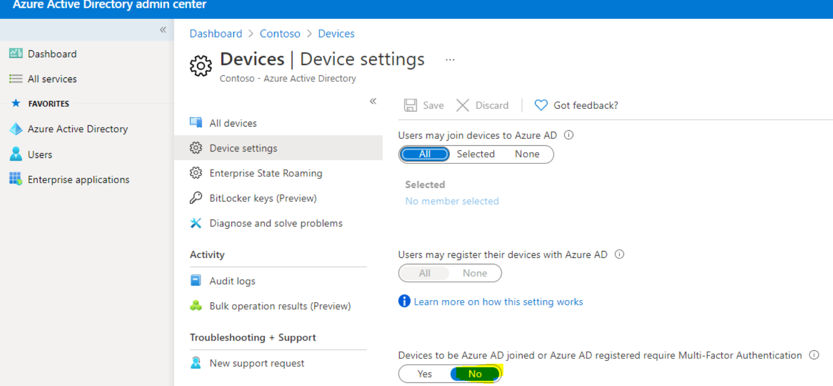Screen dimensions: 833x386
Task: Click the Device settings gear icon
Action: click(x=196, y=148)
